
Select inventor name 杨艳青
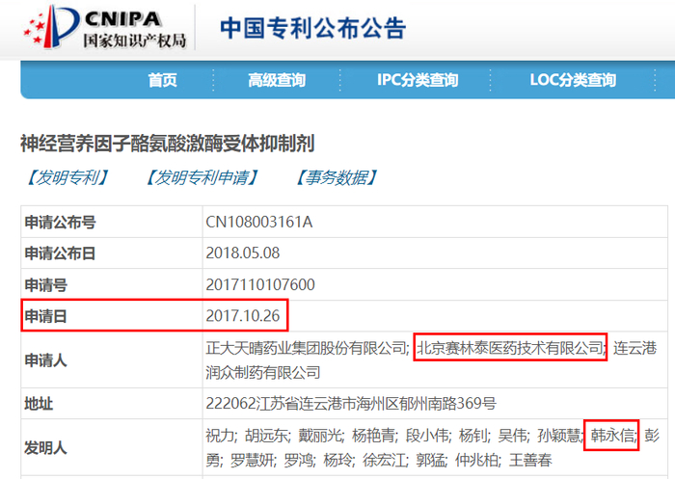374,436
